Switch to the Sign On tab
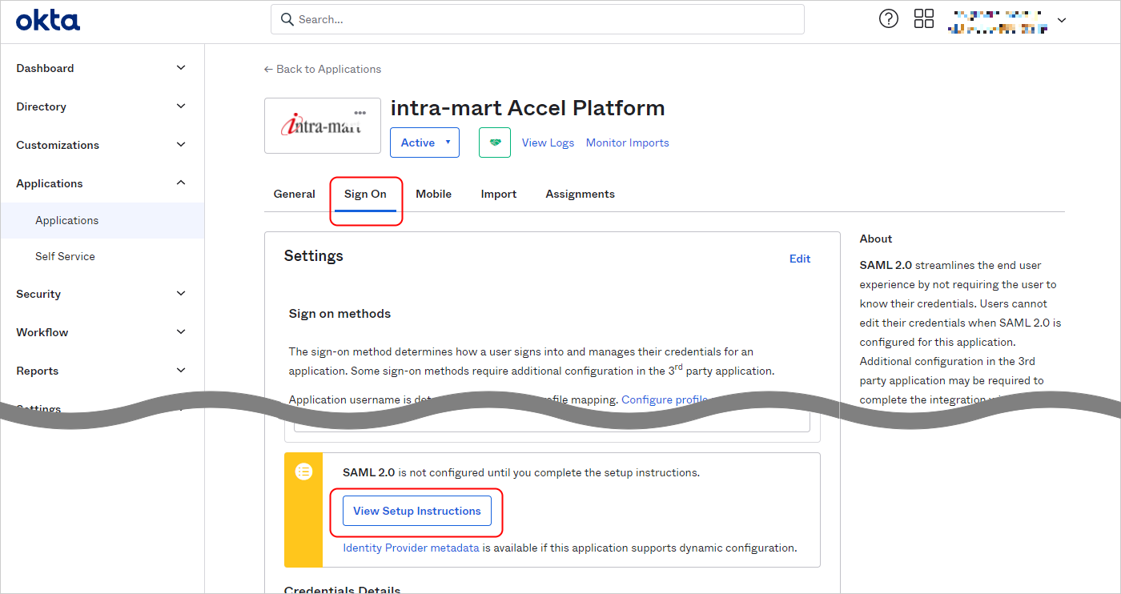This screenshot has width=1121, height=594. point(365,194)
